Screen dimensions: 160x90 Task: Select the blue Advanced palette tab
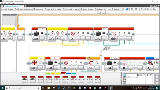(68, 73)
